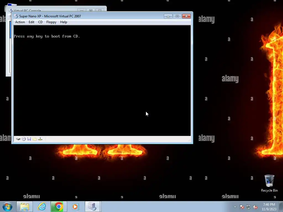Image resolution: width=283 pixels, height=212 pixels.
Task: Open the Action Center flag icon
Action: click(242, 207)
